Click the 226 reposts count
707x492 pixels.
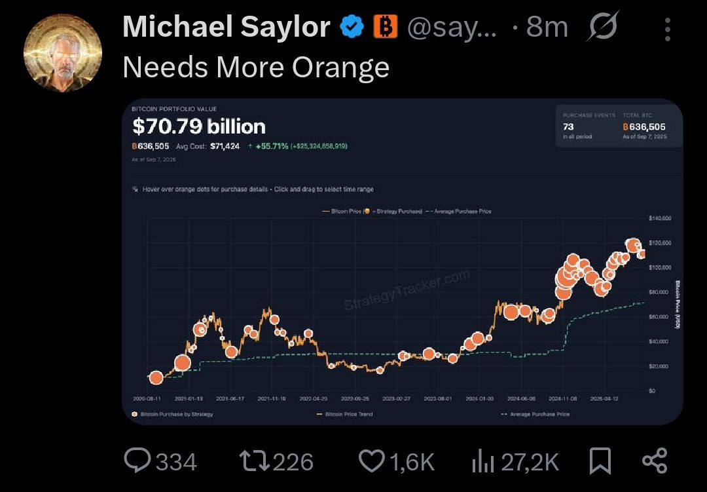[293, 463]
